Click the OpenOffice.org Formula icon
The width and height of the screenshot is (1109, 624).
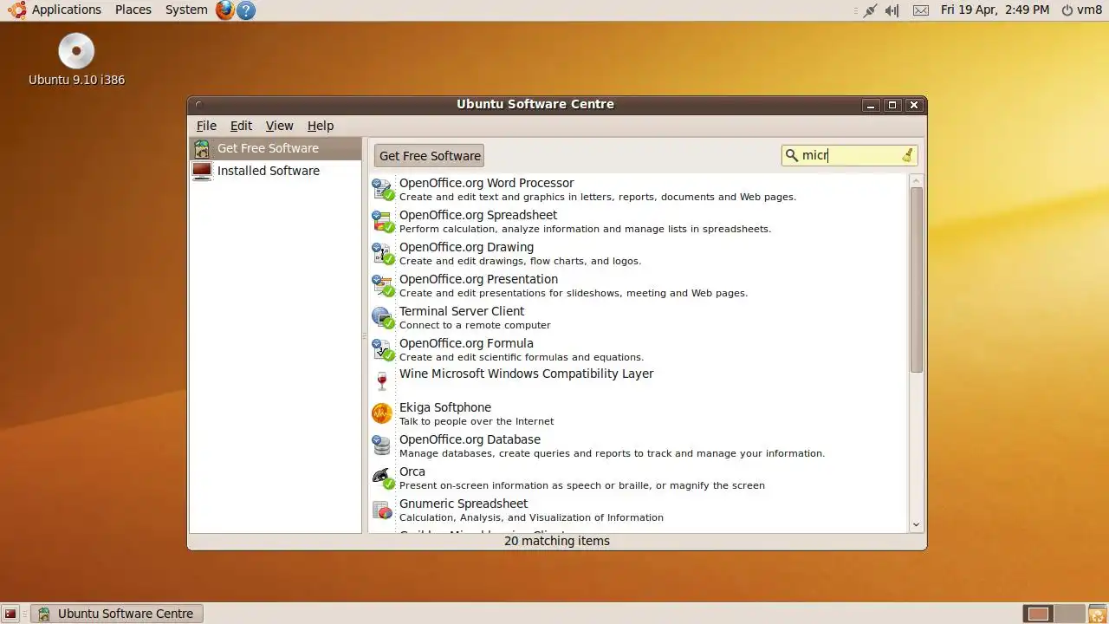(x=382, y=349)
